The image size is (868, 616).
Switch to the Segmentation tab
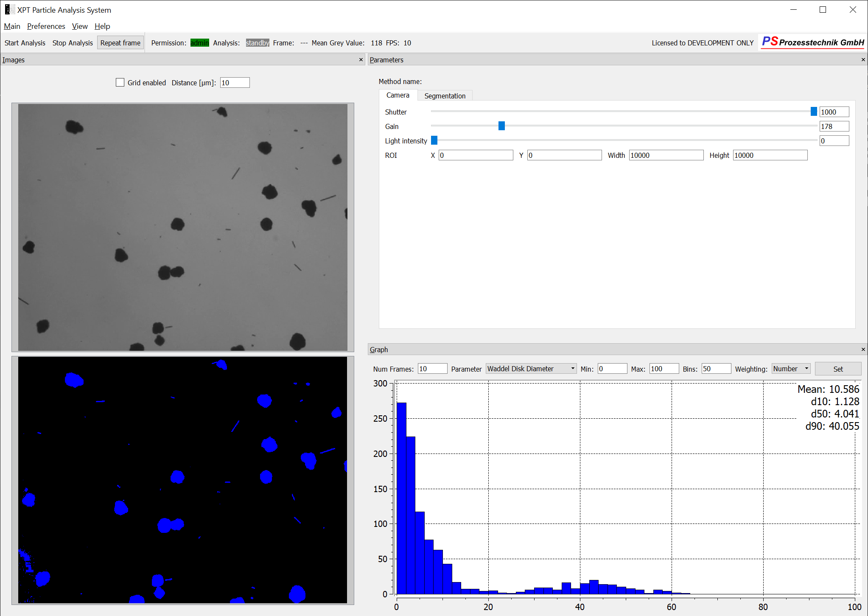point(445,96)
